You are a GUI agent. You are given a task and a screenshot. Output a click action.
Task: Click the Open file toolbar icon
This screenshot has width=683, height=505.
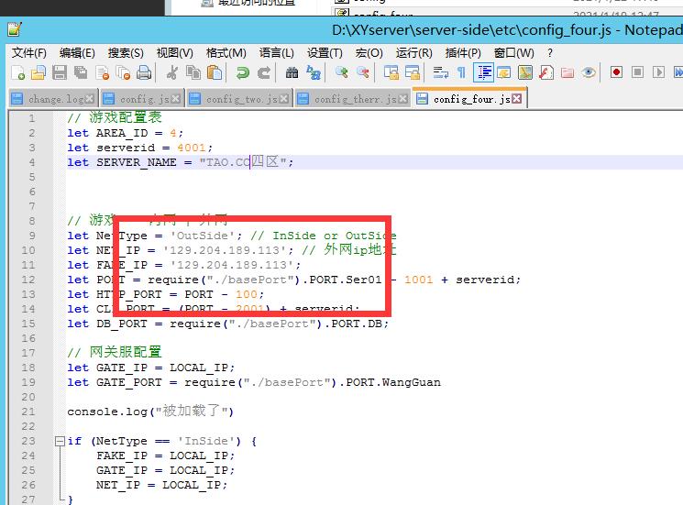tap(39, 72)
